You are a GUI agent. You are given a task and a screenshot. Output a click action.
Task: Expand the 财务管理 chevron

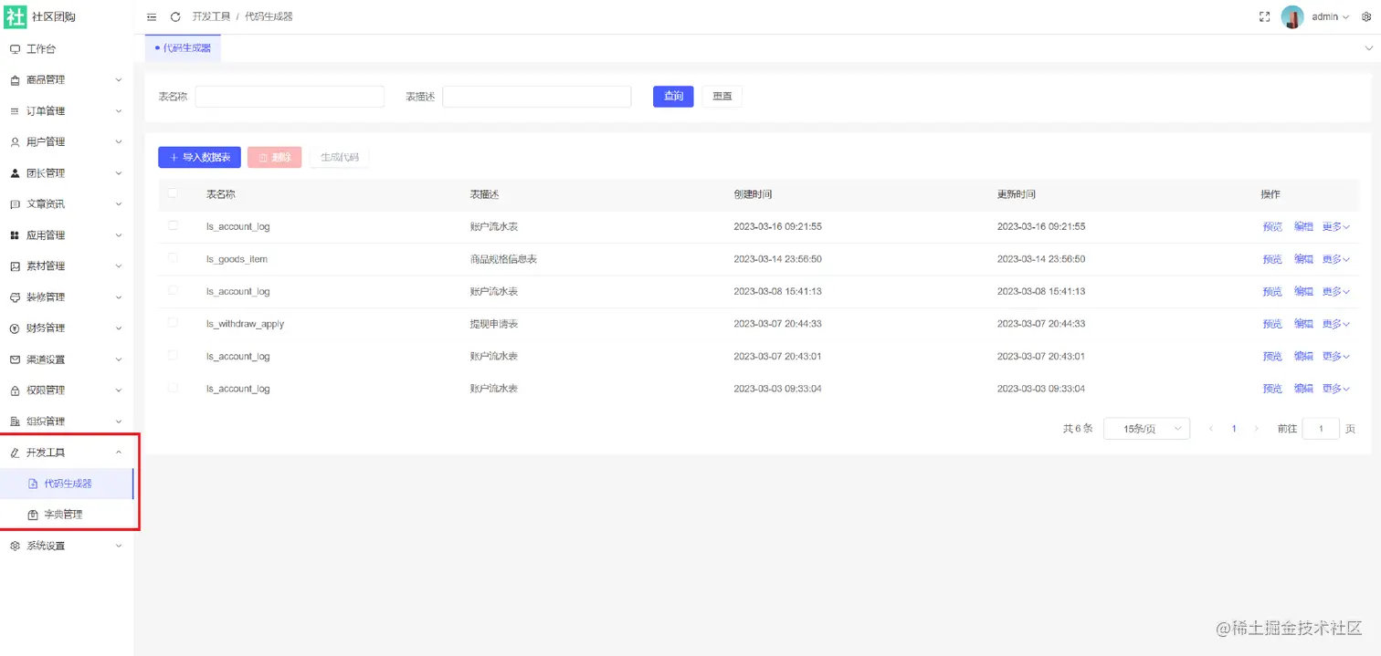pos(119,328)
